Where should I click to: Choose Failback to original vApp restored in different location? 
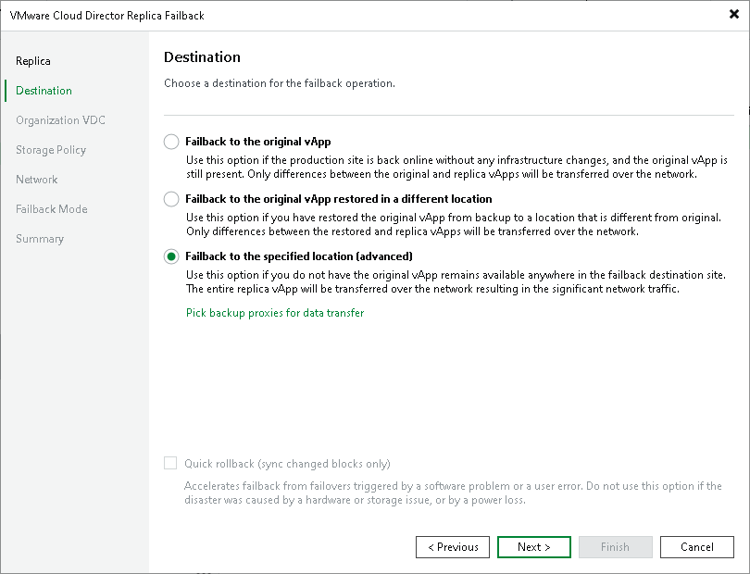tap(171, 199)
